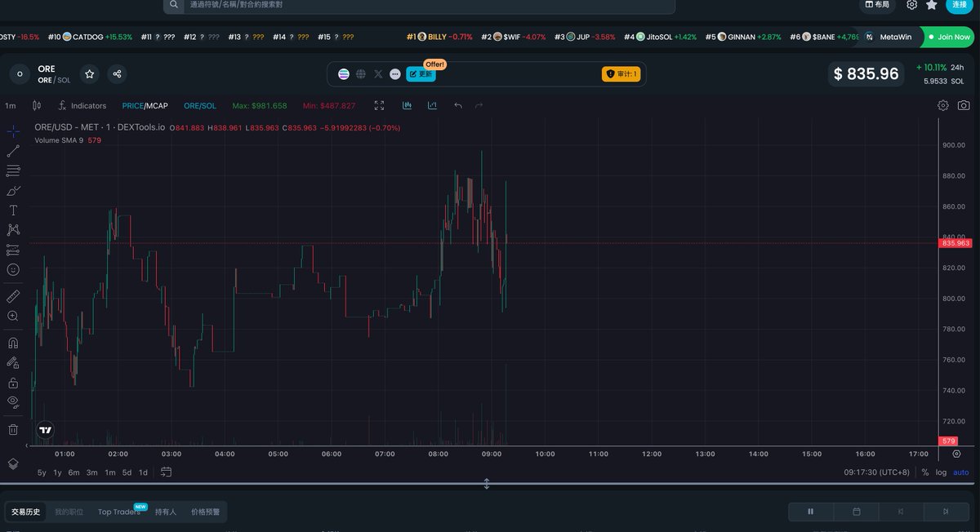980x532 pixels.
Task: Open the 持有人 holders tab
Action: [x=165, y=512]
